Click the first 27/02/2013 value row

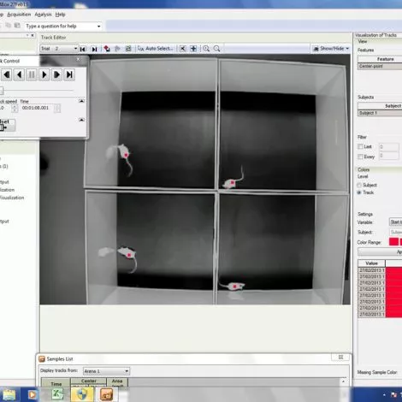(371, 270)
